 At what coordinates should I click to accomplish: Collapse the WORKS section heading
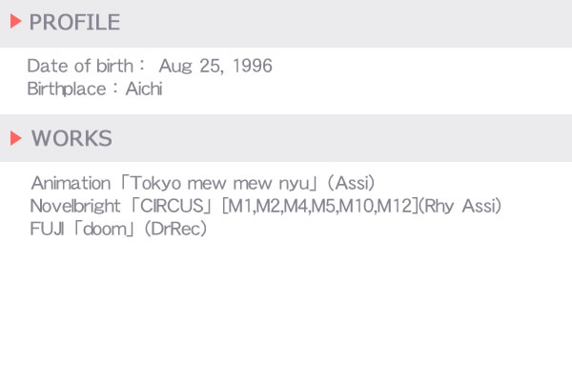(x=71, y=138)
